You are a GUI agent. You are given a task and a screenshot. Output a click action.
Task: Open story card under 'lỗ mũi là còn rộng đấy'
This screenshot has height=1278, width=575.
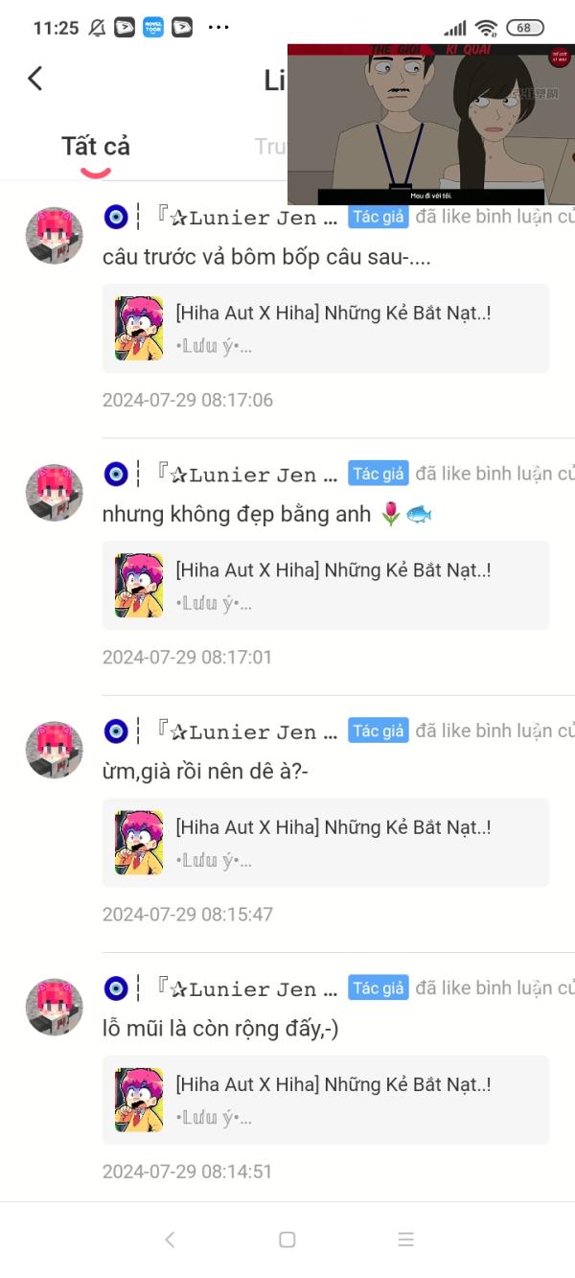click(x=326, y=1100)
